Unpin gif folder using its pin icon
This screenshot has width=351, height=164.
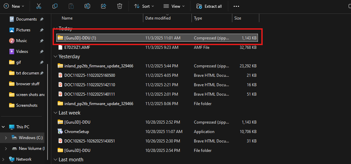pyautogui.click(x=41, y=62)
